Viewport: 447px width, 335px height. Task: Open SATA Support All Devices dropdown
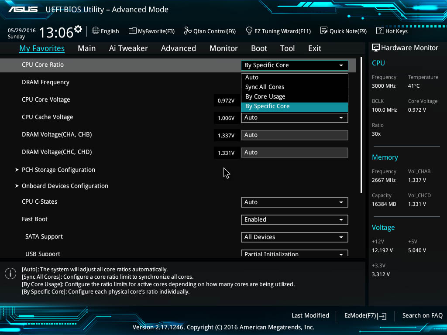295,237
